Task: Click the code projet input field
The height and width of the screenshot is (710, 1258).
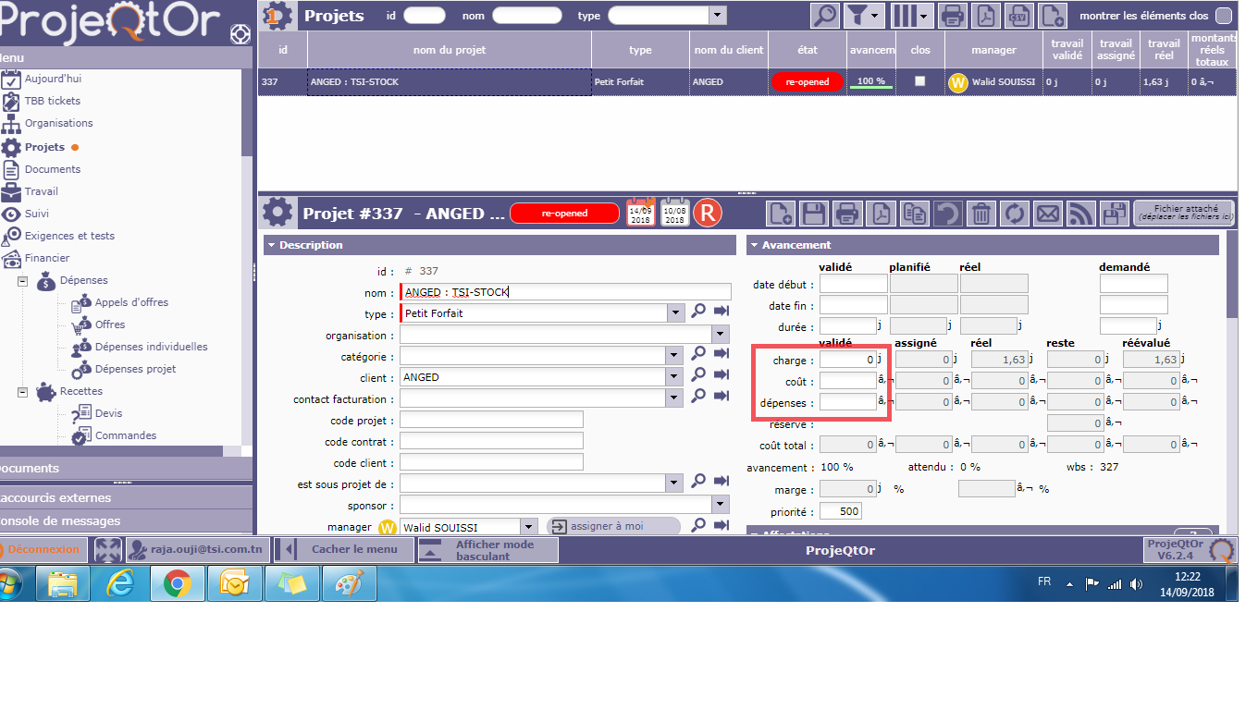Action: (491, 420)
